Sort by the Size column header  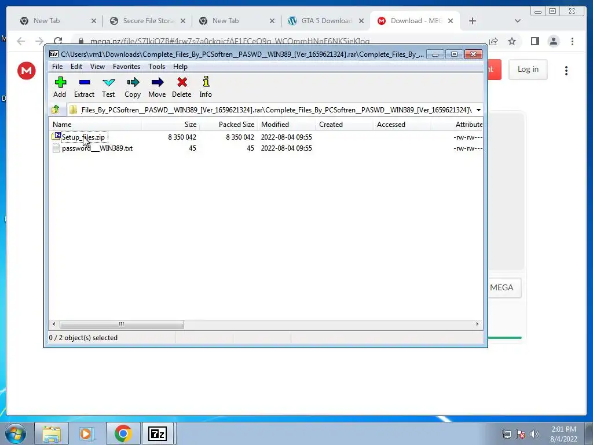pos(170,125)
